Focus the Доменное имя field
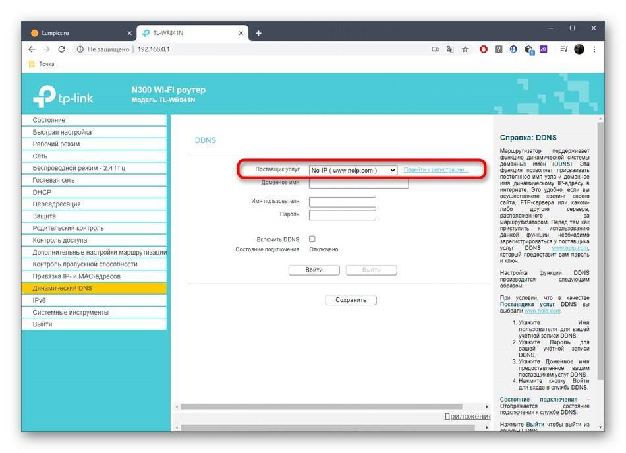Image resolution: width=626 pixels, height=453 pixels. (358, 183)
